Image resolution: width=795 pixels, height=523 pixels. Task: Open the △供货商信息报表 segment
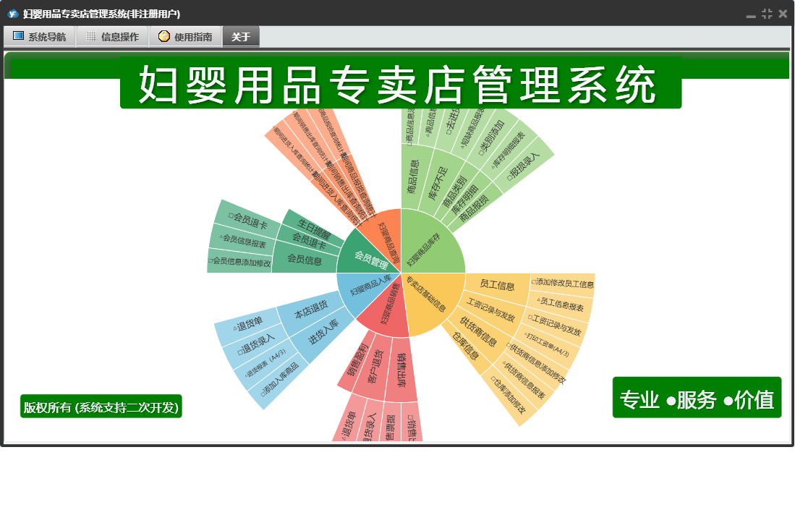[x=524, y=380]
